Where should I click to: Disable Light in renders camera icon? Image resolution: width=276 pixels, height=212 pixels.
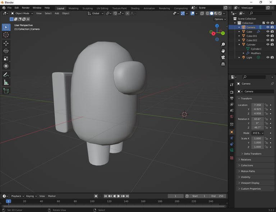(272, 57)
